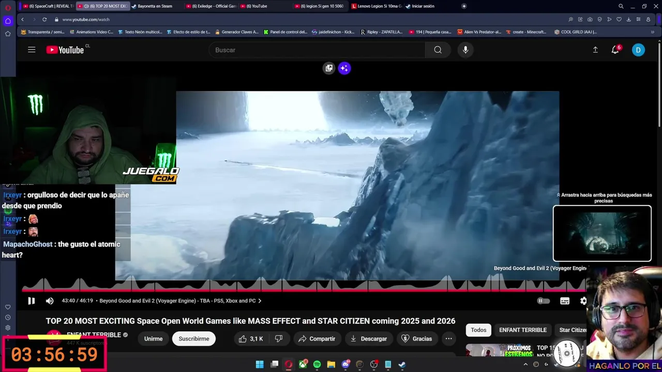Click the Compartir share button

coord(317,338)
